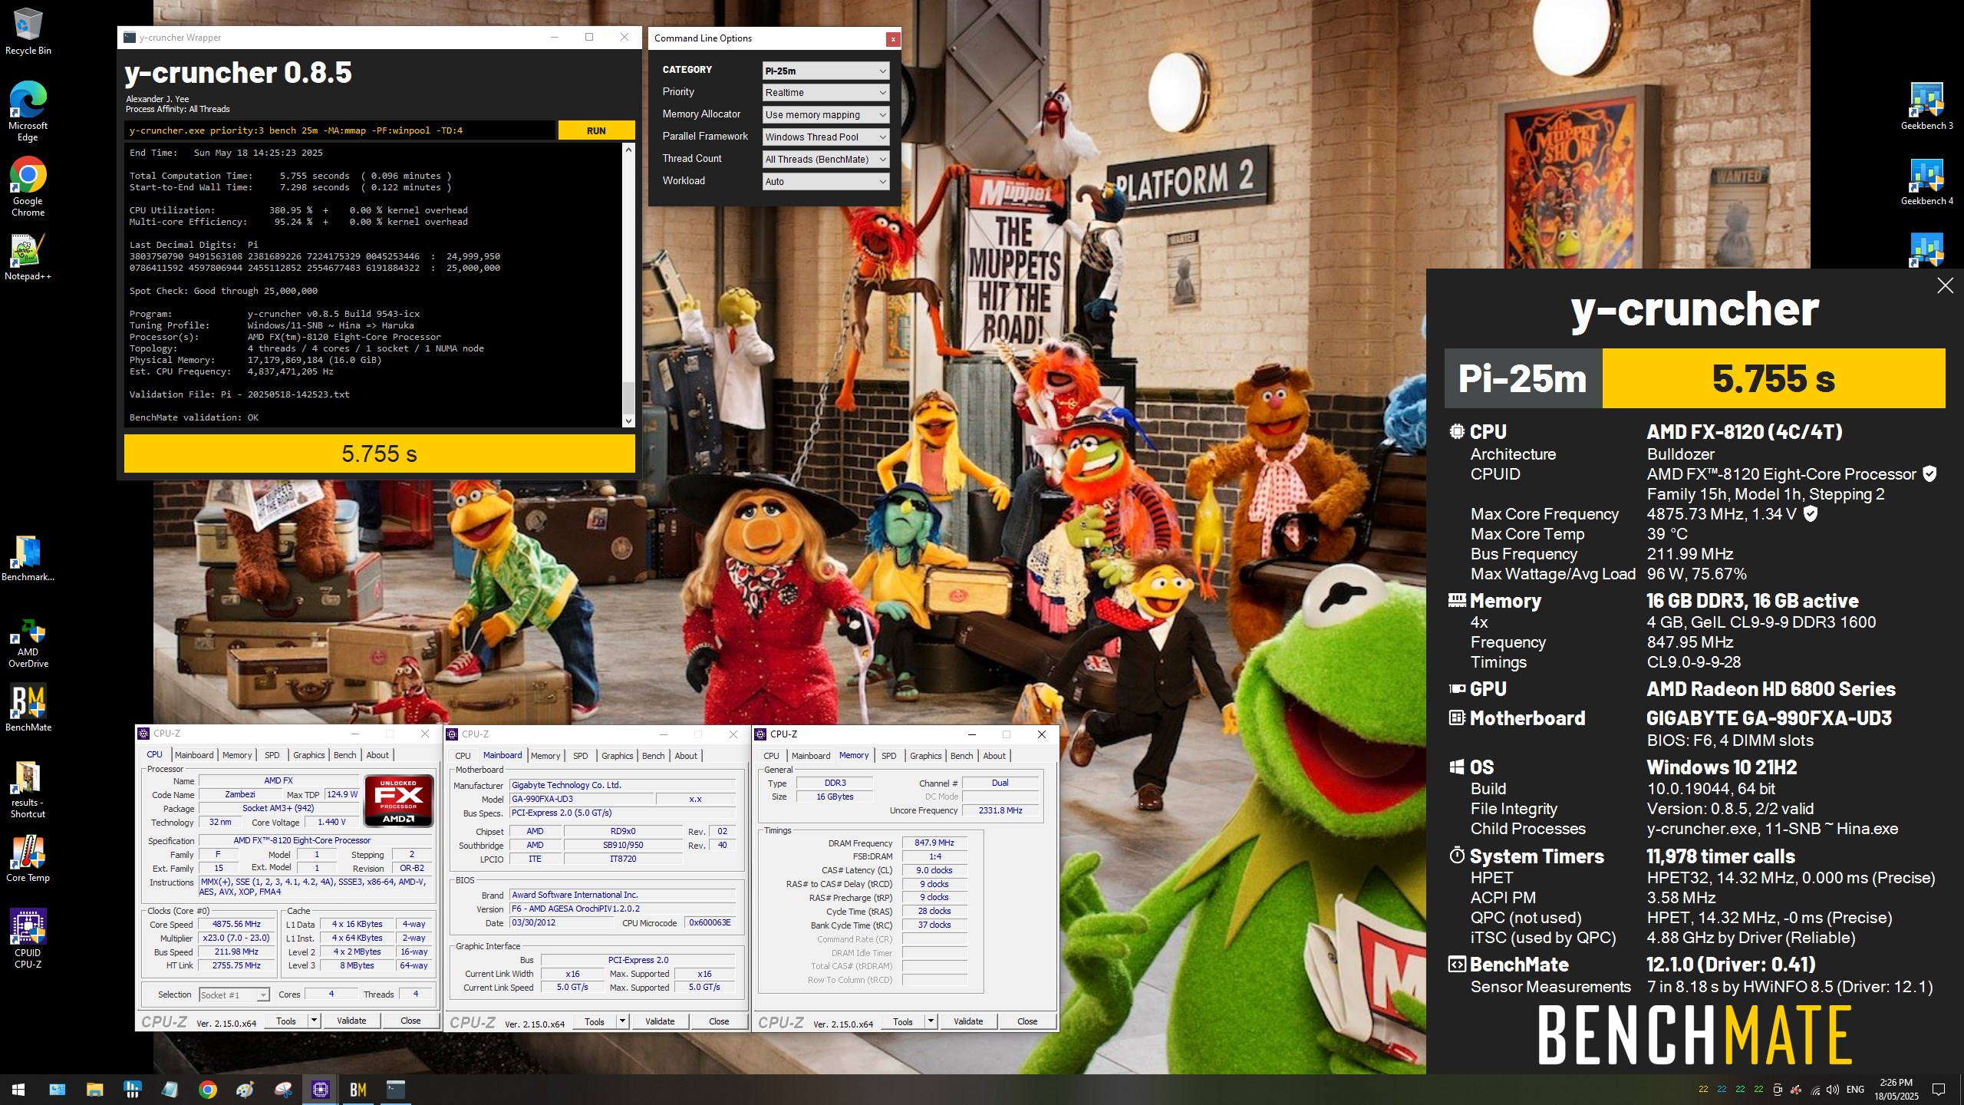Switch to CPU tab in CPU-Z Memory window
1964x1105 pixels.
coord(771,756)
